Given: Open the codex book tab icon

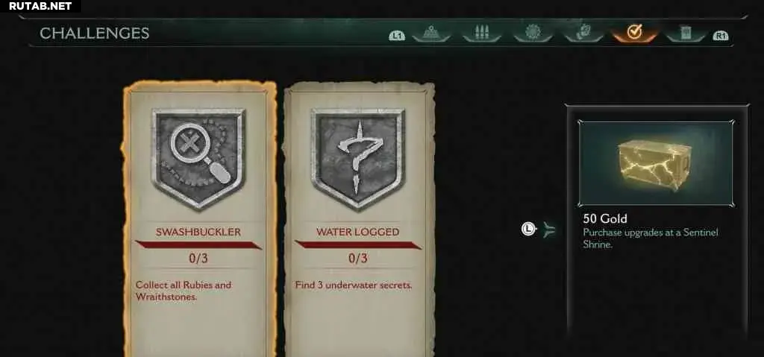Looking at the screenshot, I should point(686,33).
